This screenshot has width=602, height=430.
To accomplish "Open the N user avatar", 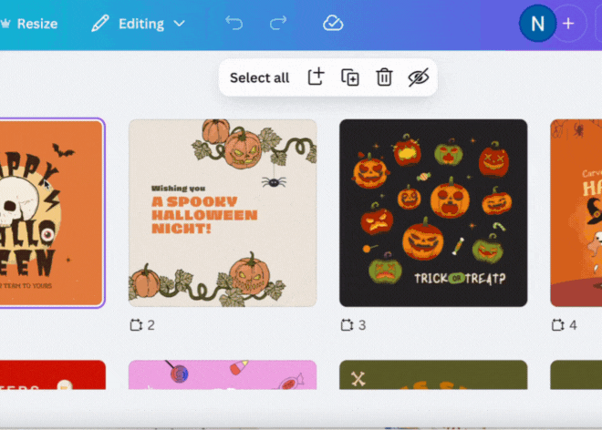I will tap(537, 24).
